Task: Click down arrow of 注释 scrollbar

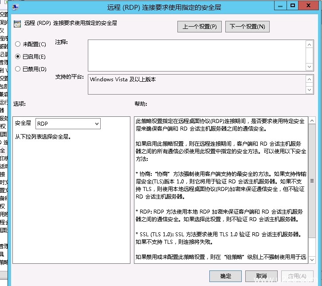Action: (x=310, y=67)
